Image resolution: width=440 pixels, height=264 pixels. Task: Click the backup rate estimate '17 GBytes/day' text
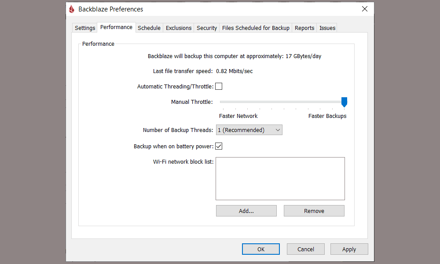click(303, 56)
